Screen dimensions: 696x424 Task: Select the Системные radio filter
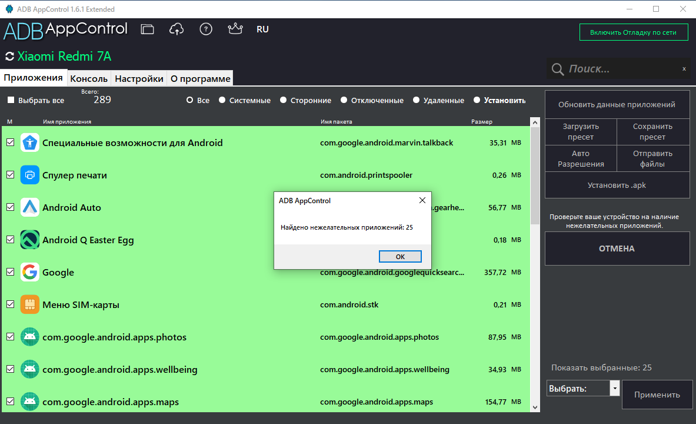tap(222, 100)
